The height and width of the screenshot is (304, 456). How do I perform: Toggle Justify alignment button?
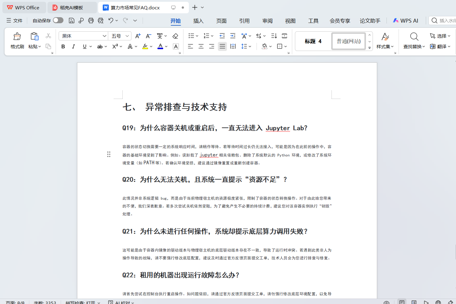point(222,46)
